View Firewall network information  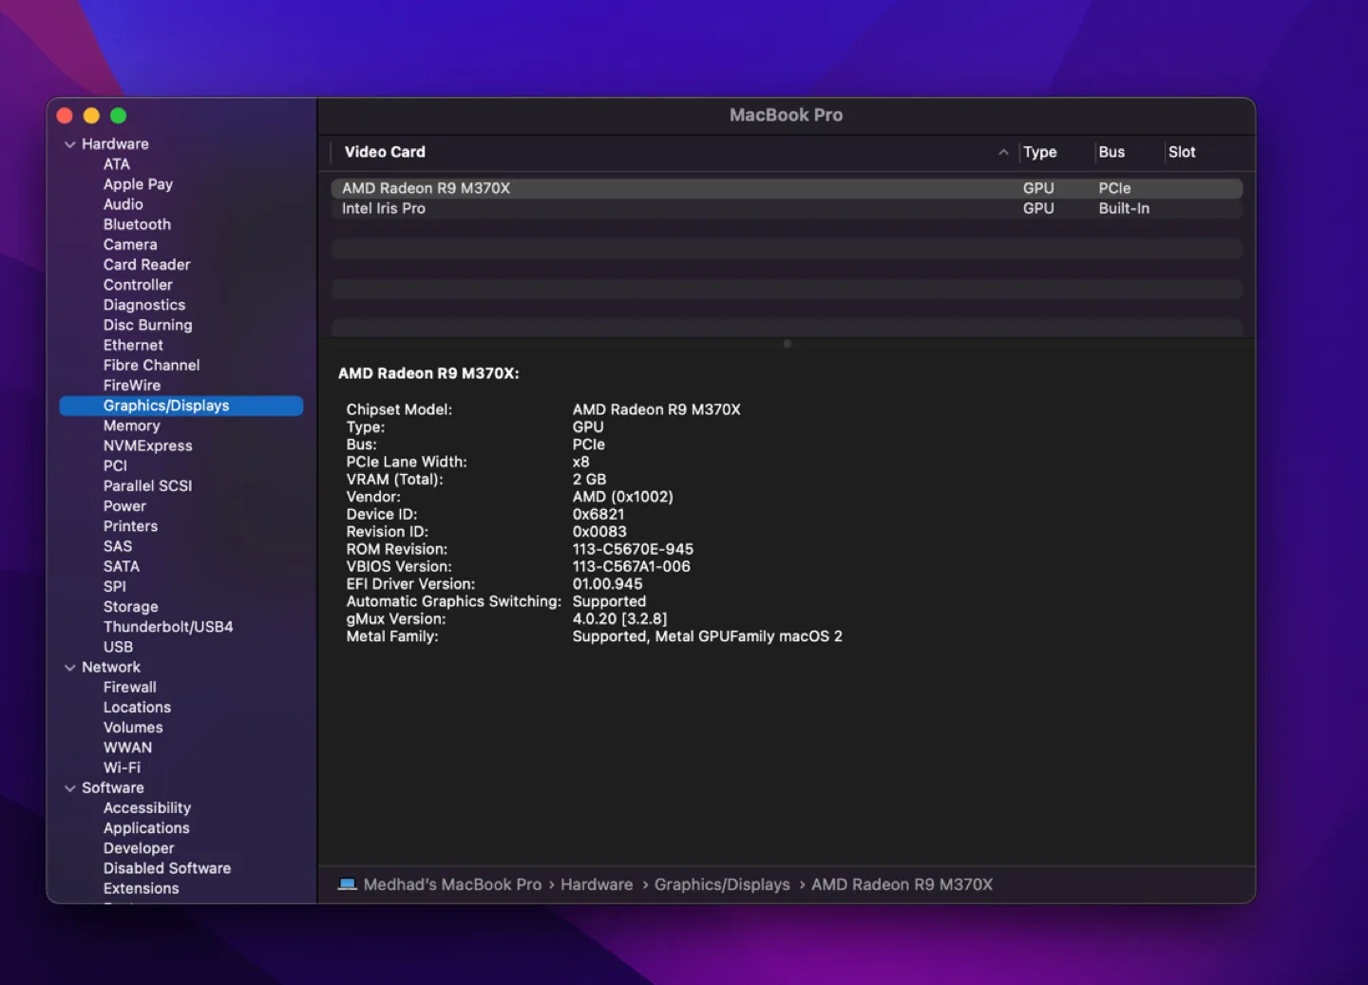click(130, 687)
